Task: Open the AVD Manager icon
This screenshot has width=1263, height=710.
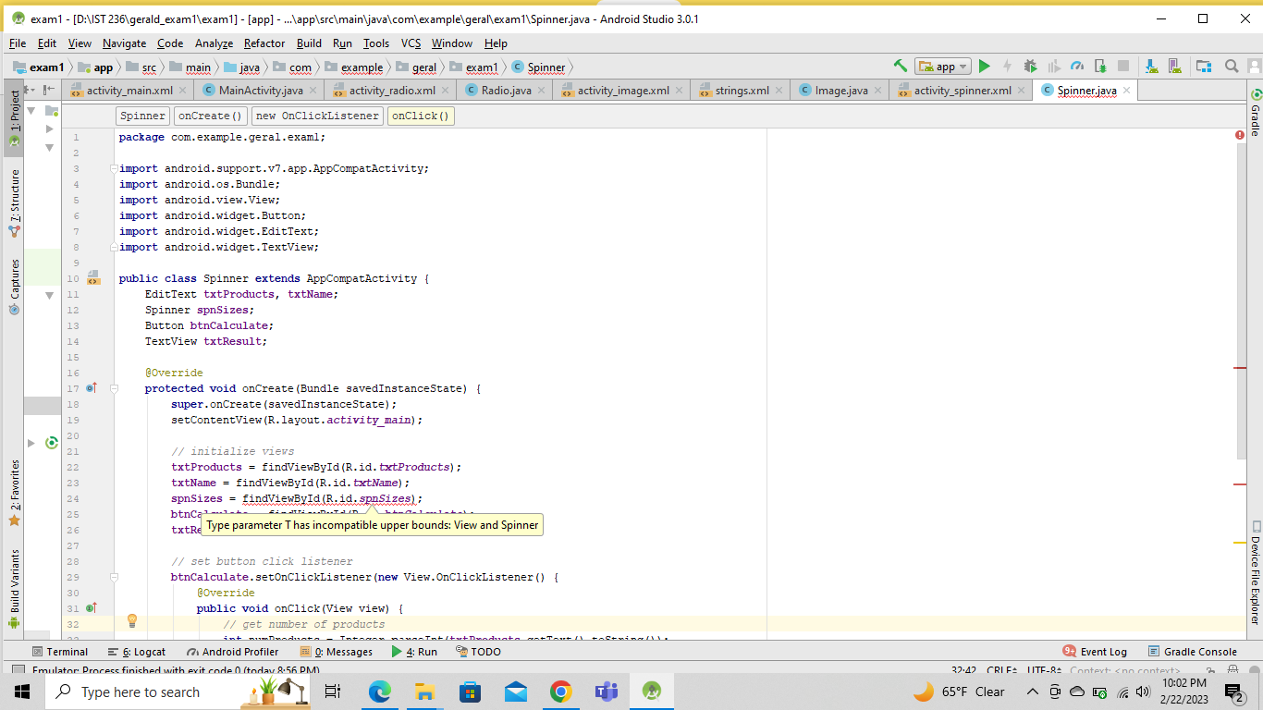Action: click(x=1174, y=67)
